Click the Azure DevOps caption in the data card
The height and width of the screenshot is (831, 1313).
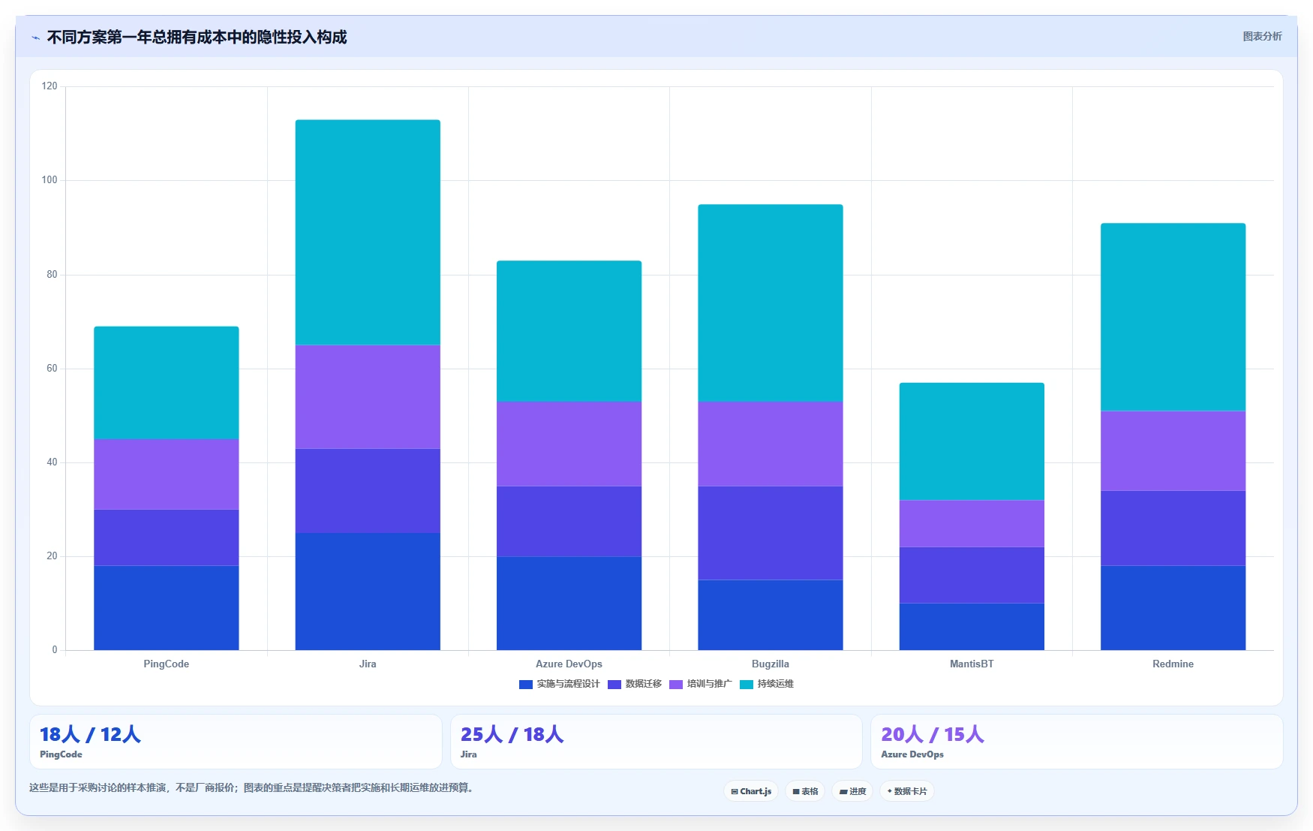912,754
